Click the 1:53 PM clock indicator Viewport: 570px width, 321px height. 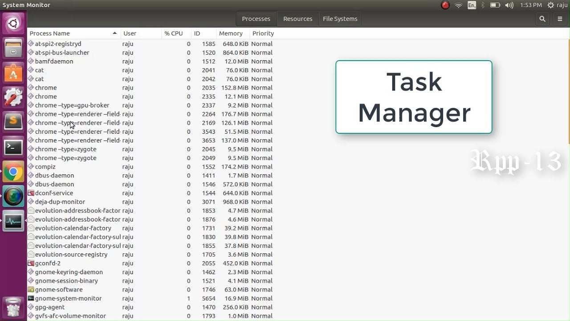tap(531, 5)
